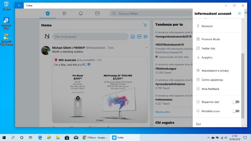Screen dimensions: 251x141
Task: Click the Analytics bars icon
Action: (x=198, y=57)
